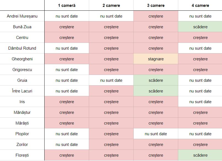Click Andrei Mureșanu's 3 camere "creștere" cell
This screenshot has height=161, width=222.
pos(156,16)
